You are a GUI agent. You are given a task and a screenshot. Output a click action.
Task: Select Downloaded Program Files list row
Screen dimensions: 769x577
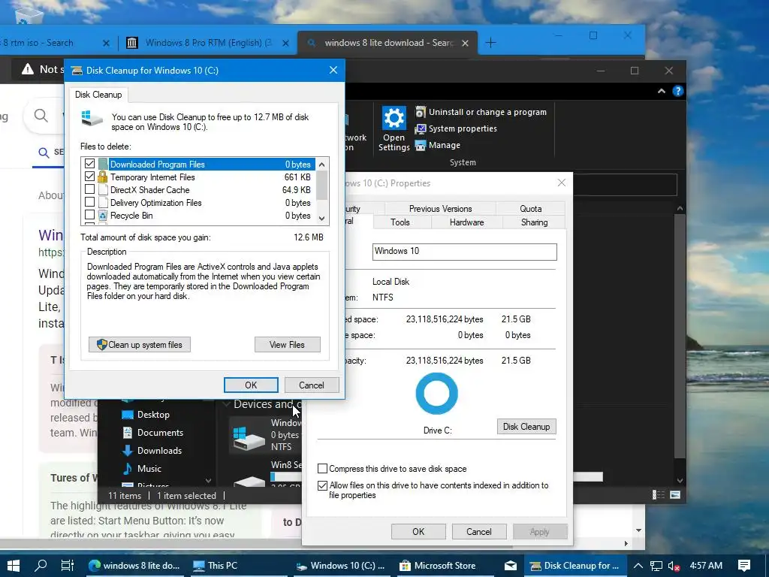click(x=198, y=164)
